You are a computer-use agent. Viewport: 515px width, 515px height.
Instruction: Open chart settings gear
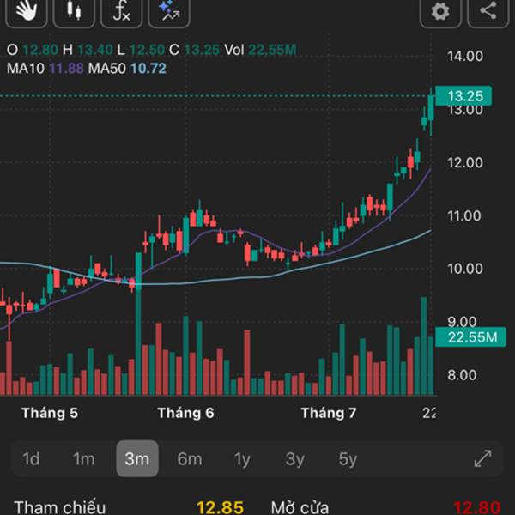coord(440,12)
